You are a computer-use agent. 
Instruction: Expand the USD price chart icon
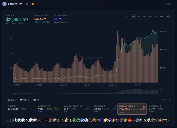click(14, 15)
